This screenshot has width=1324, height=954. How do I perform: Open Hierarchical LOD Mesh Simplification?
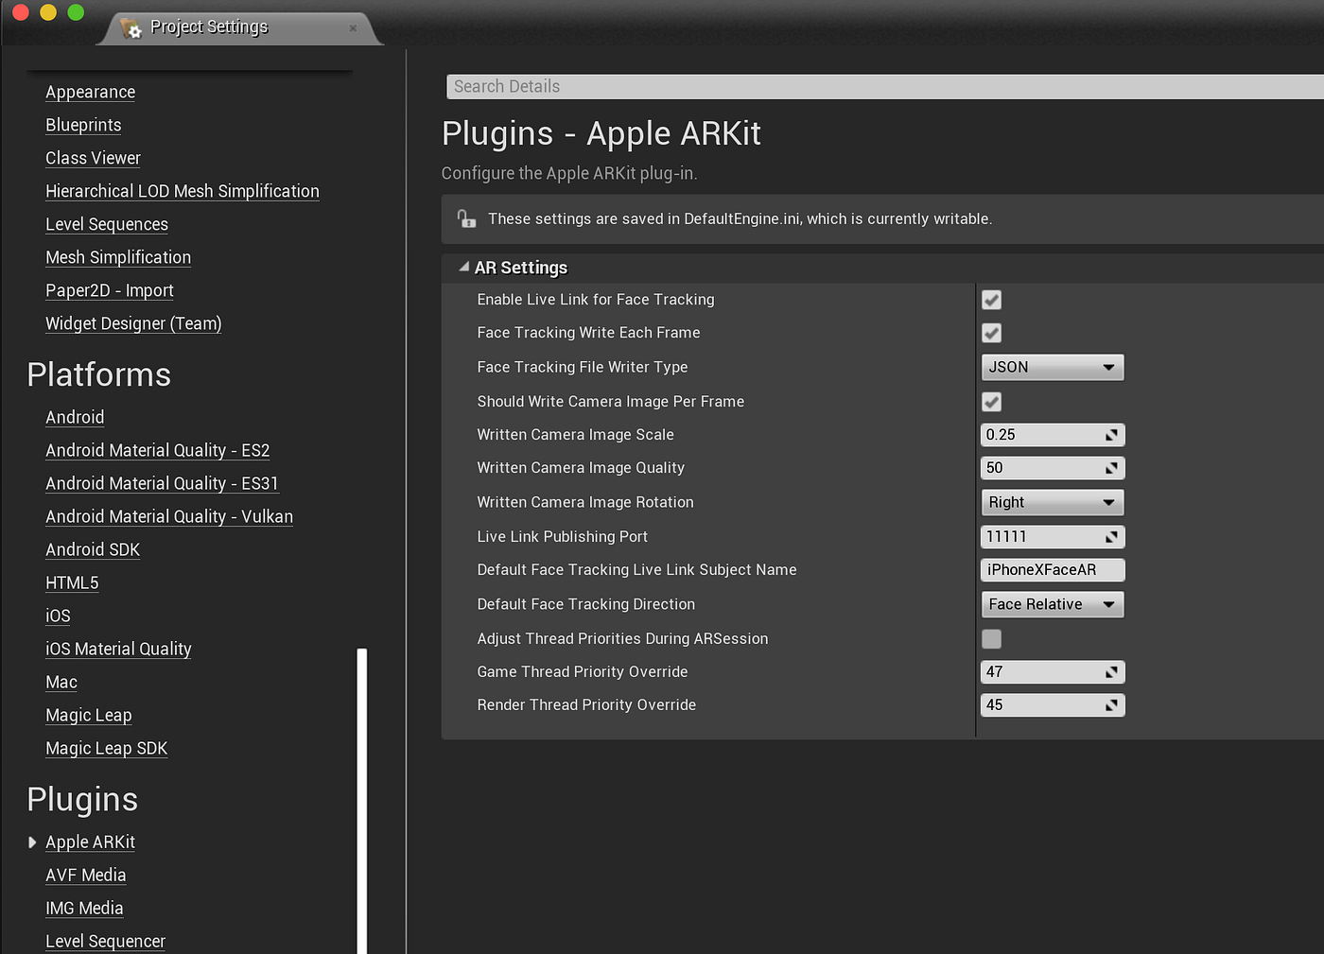[x=183, y=191]
